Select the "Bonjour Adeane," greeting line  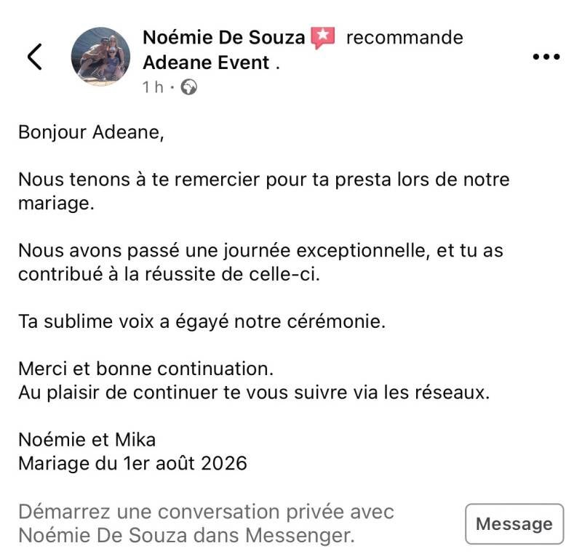pyautogui.click(x=91, y=132)
